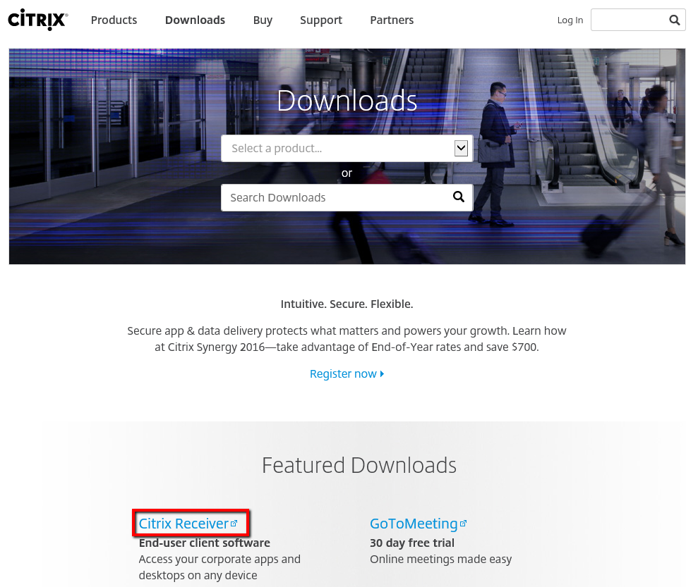This screenshot has width=698, height=587.
Task: Follow the Register now link
Action: click(347, 373)
